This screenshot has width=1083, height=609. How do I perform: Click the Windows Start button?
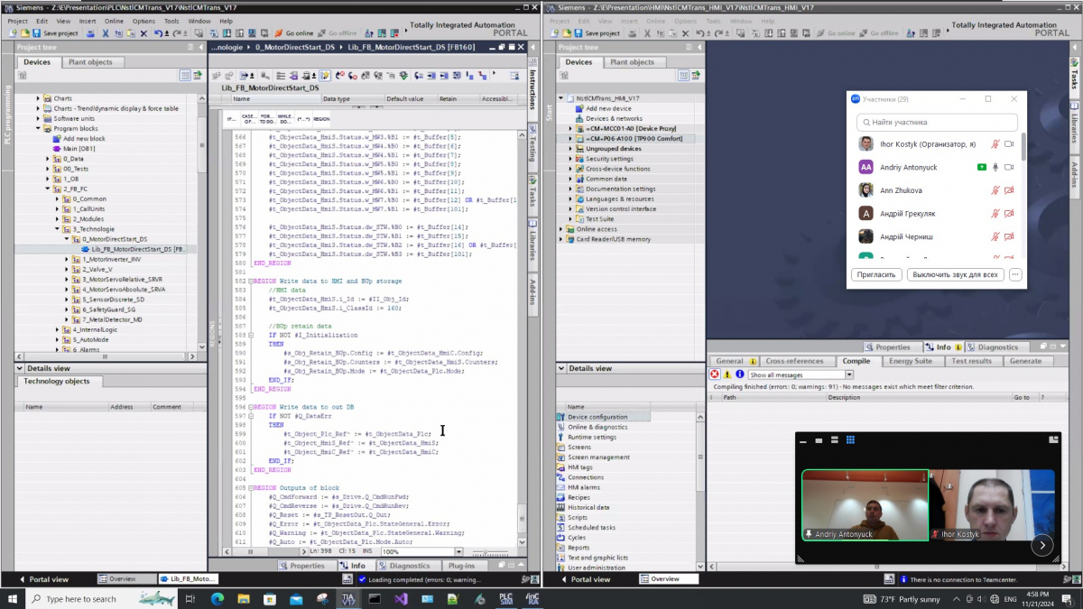14,598
